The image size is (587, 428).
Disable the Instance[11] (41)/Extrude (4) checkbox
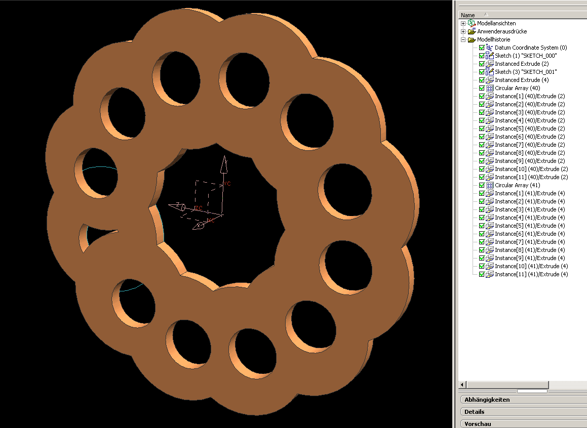(482, 274)
